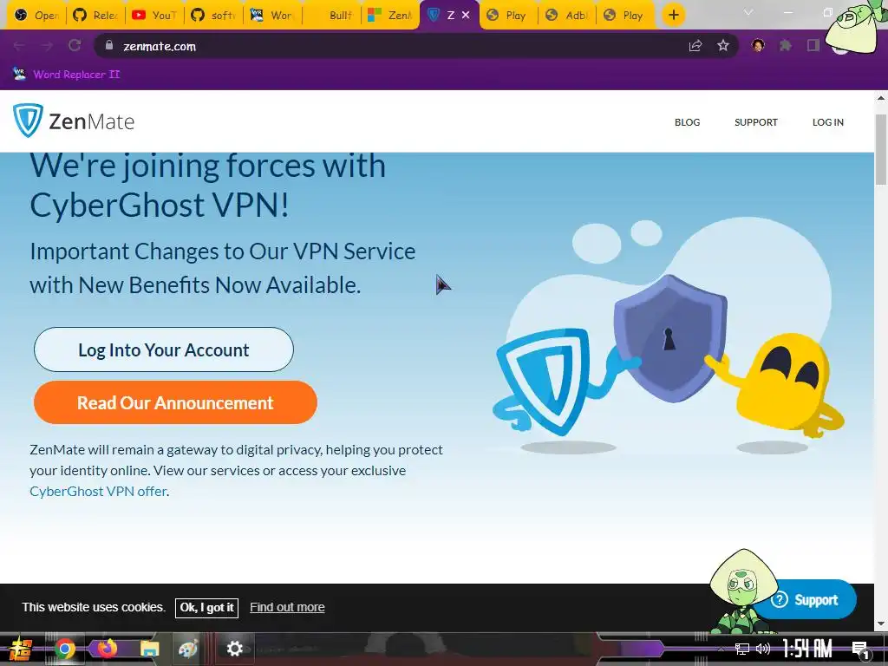Click the page vertical scrollbar thumb

tap(881, 149)
